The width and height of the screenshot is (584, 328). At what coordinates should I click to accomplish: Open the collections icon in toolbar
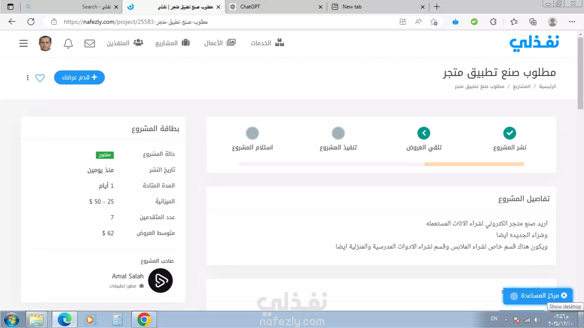[x=533, y=22]
